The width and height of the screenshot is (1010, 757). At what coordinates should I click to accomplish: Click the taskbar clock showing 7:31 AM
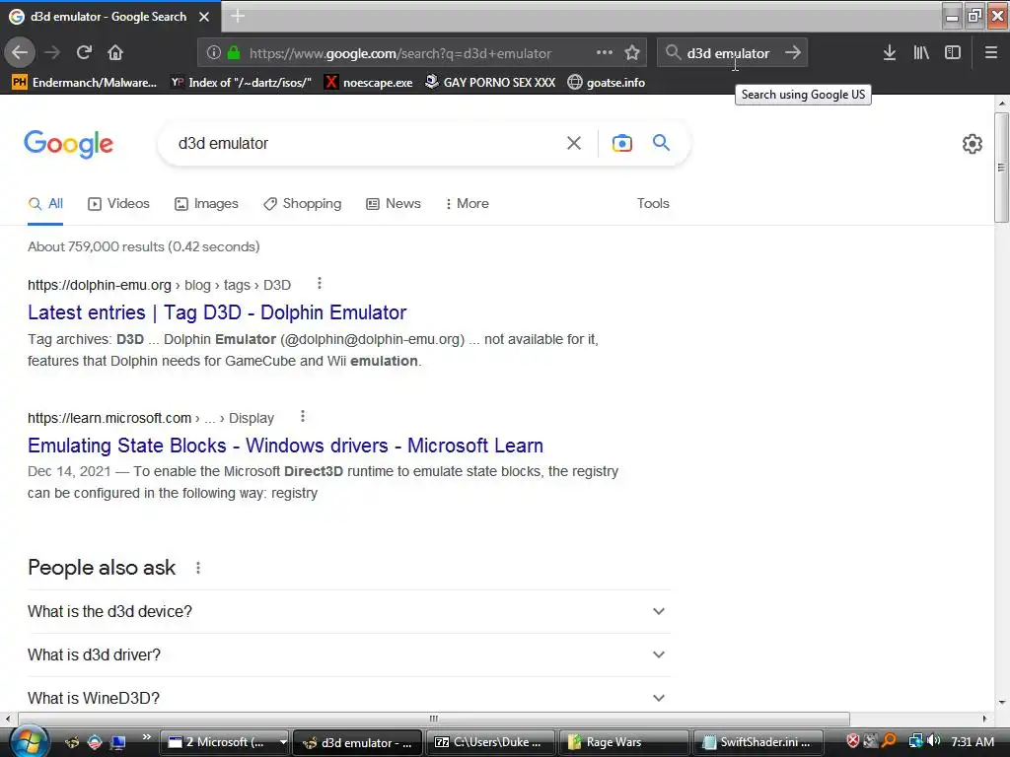click(x=973, y=741)
